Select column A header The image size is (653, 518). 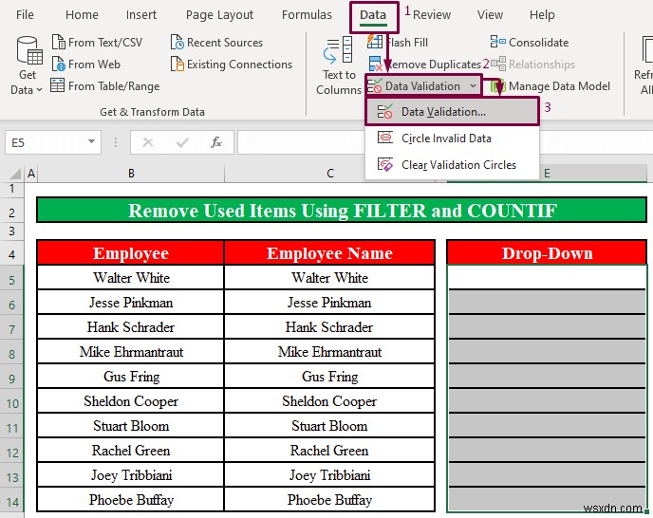31,174
